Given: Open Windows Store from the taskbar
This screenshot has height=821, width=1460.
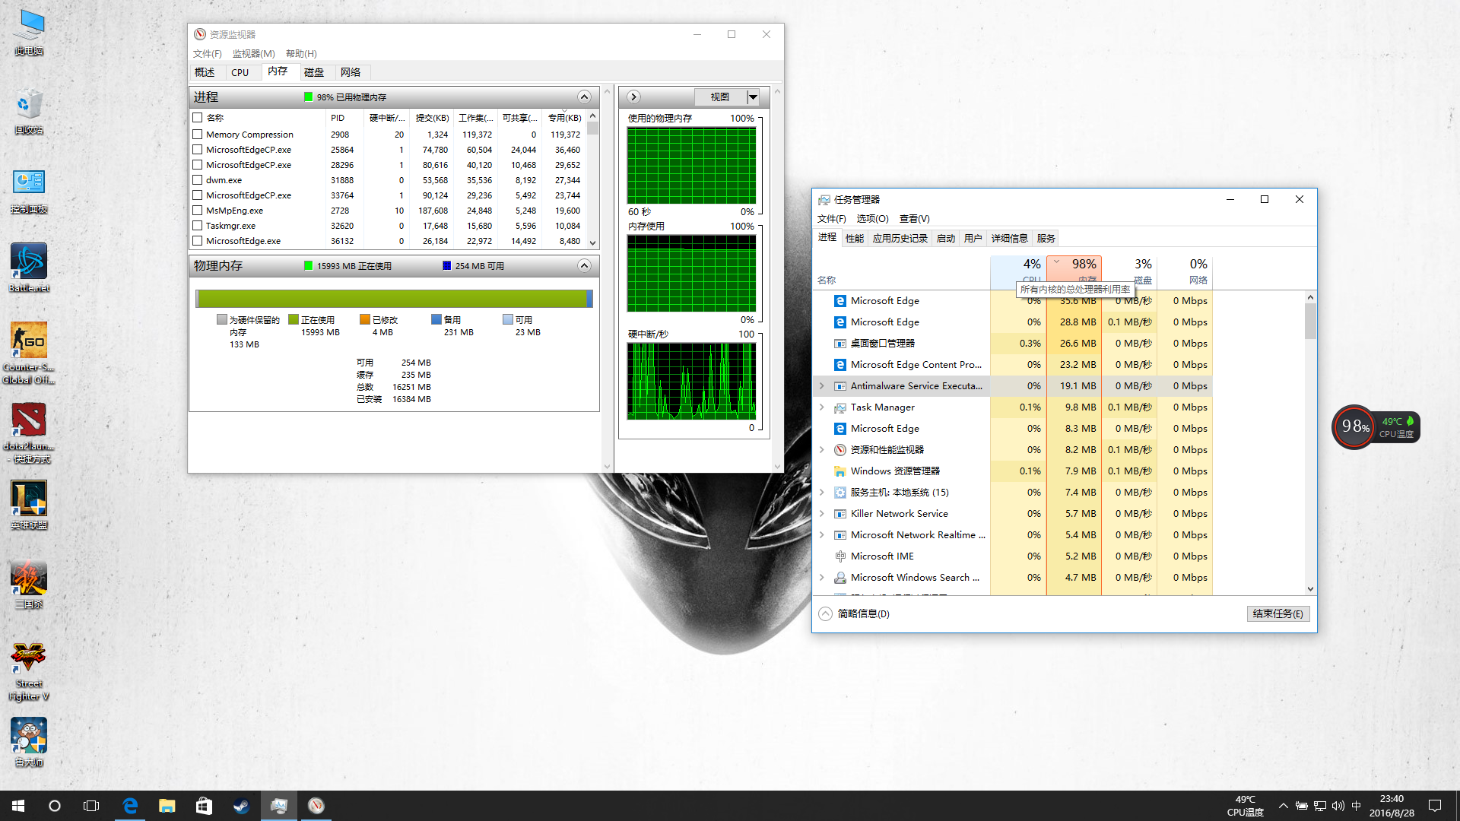Looking at the screenshot, I should tap(204, 806).
